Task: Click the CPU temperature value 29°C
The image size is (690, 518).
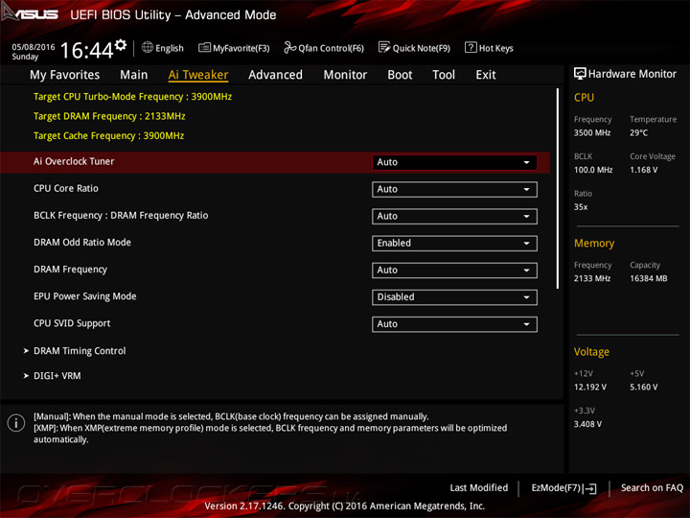Action: [x=638, y=132]
